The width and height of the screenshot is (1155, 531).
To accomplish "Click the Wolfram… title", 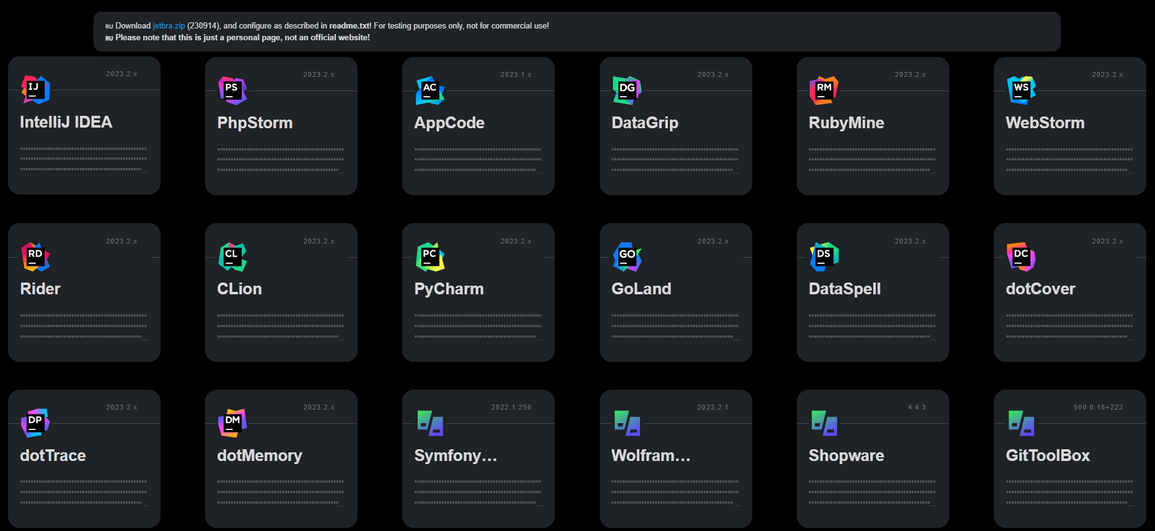I will (651, 455).
